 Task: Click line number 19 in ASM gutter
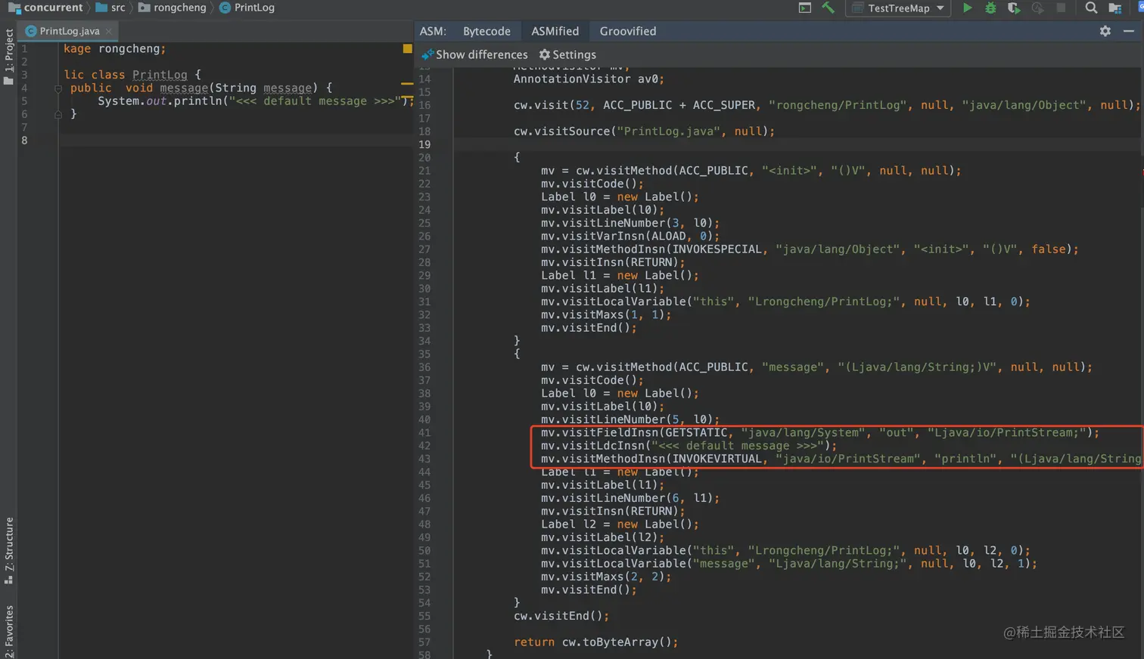coord(424,144)
